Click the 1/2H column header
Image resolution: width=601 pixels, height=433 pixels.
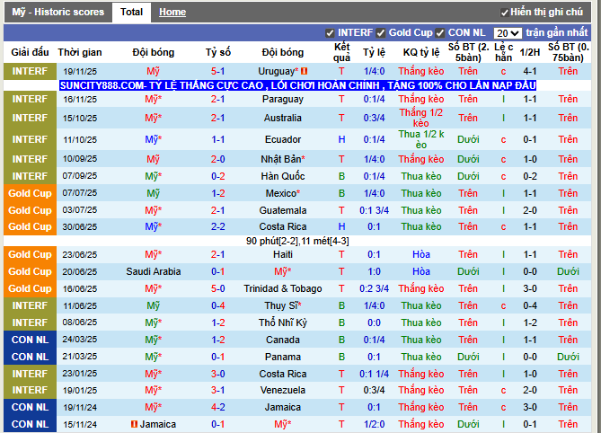pyautogui.click(x=530, y=52)
